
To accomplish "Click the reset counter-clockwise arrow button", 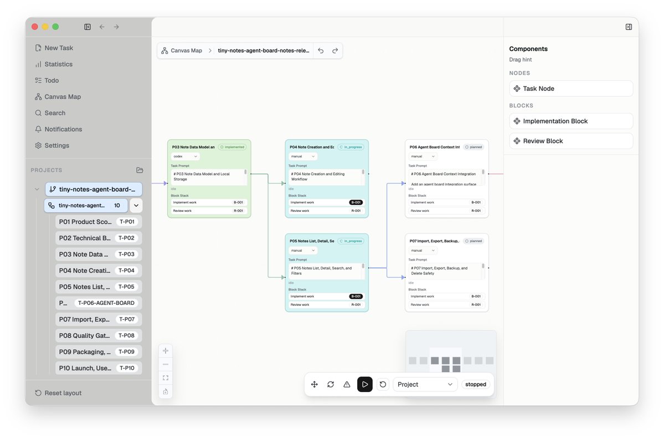I will [x=383, y=384].
